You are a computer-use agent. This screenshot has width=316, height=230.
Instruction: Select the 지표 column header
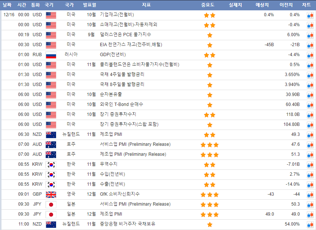click(146, 5)
